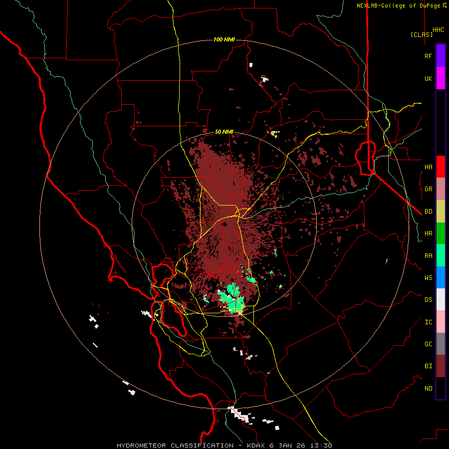
Task: Click the HHC product code text
Action: pos(439,30)
